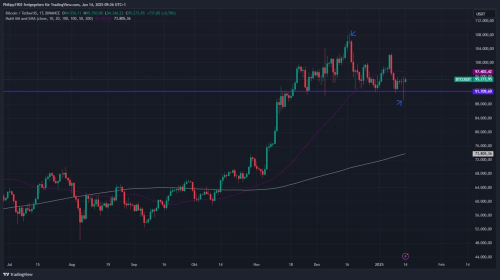
Task: Click the Okt label on time axis
Action: click(x=194, y=264)
